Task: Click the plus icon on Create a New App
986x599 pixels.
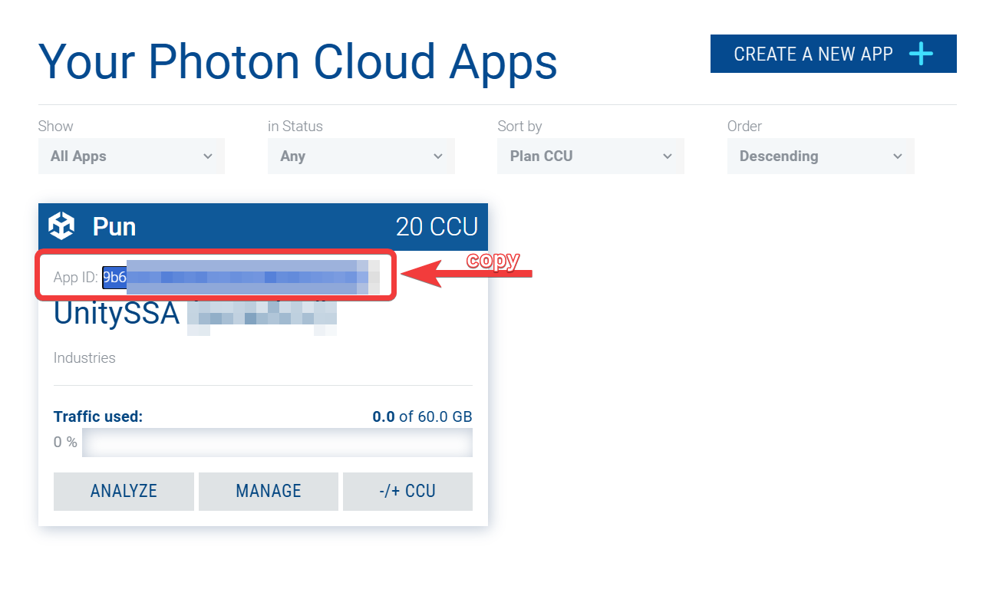Action: [921, 54]
